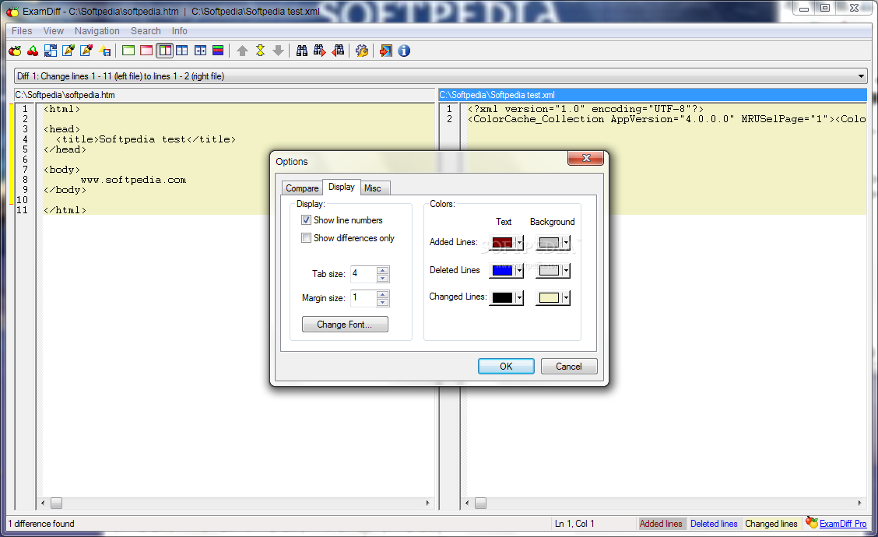
Task: Close the Options dialog with X
Action: pyautogui.click(x=585, y=158)
